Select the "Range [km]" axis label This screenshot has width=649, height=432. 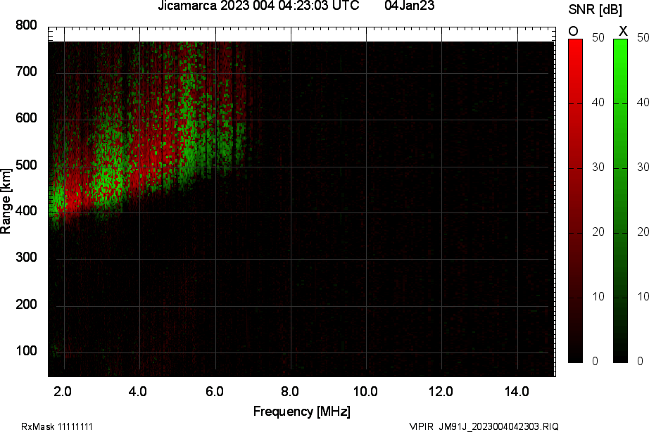pyautogui.click(x=6, y=201)
